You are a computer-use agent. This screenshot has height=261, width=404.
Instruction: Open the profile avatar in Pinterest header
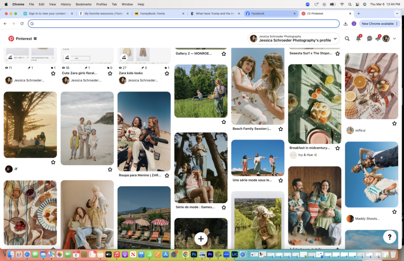point(386,39)
